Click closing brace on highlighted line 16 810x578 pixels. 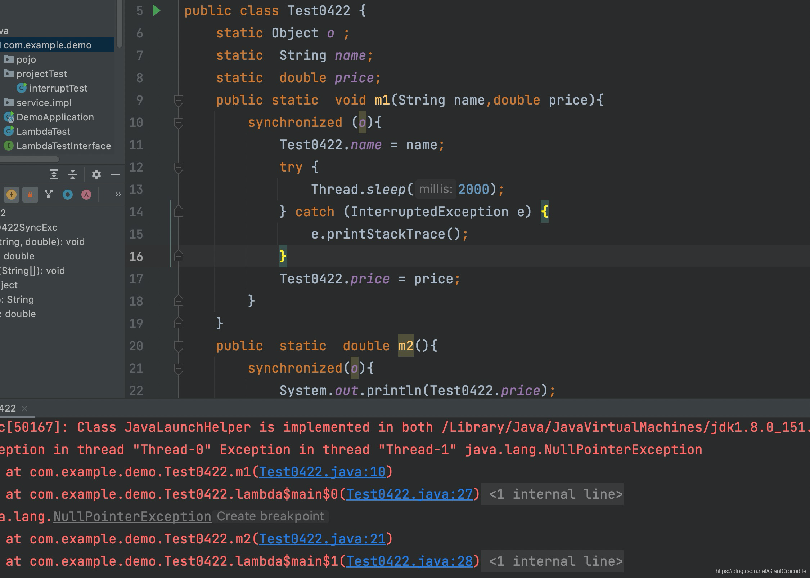click(283, 256)
